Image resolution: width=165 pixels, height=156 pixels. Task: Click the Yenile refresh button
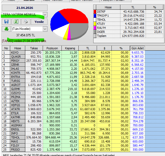point(39,22)
